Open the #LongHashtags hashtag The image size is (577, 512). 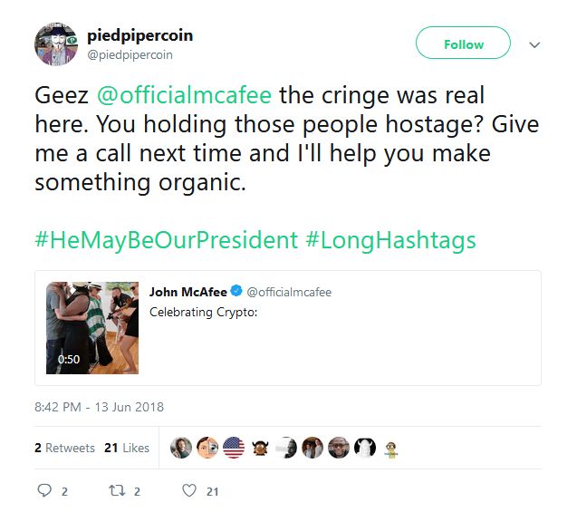coord(391,240)
